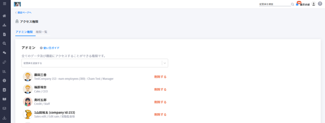Expand the add-employee dropdown chevron

(x=165, y=63)
